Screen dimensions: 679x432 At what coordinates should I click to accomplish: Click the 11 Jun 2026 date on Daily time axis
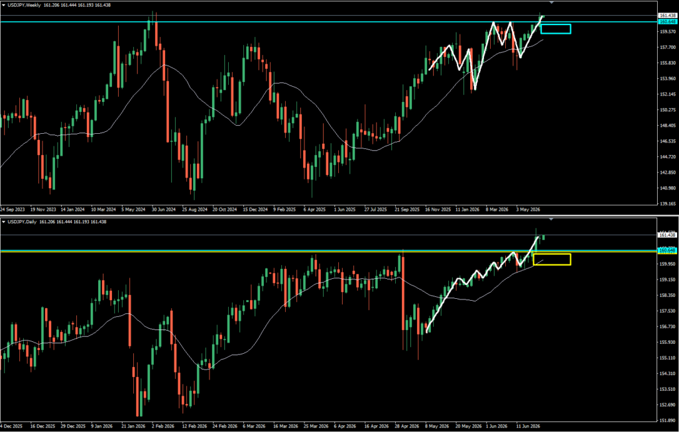tap(528, 426)
